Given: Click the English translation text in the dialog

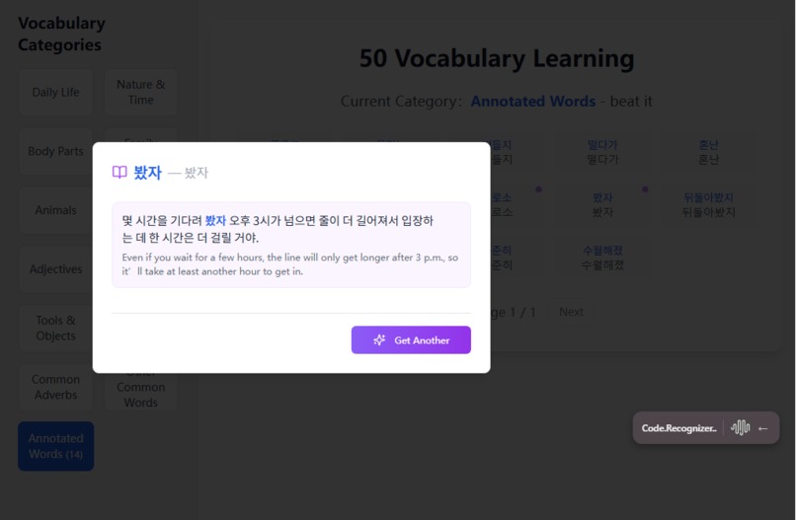Looking at the screenshot, I should pyautogui.click(x=290, y=264).
